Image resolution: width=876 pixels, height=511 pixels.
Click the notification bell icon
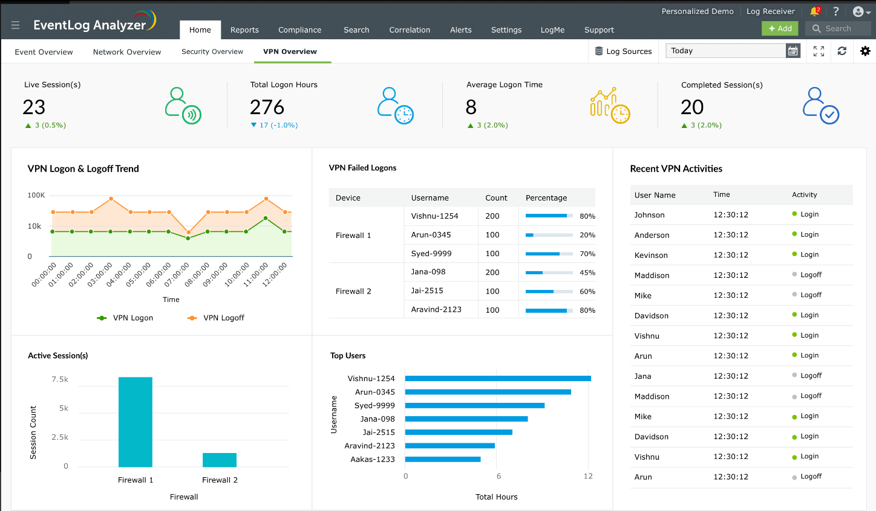814,11
